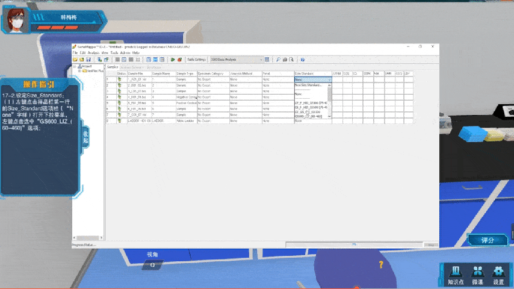Click the Q key button below 视角
This screenshot has width=514, height=289.
(152, 265)
